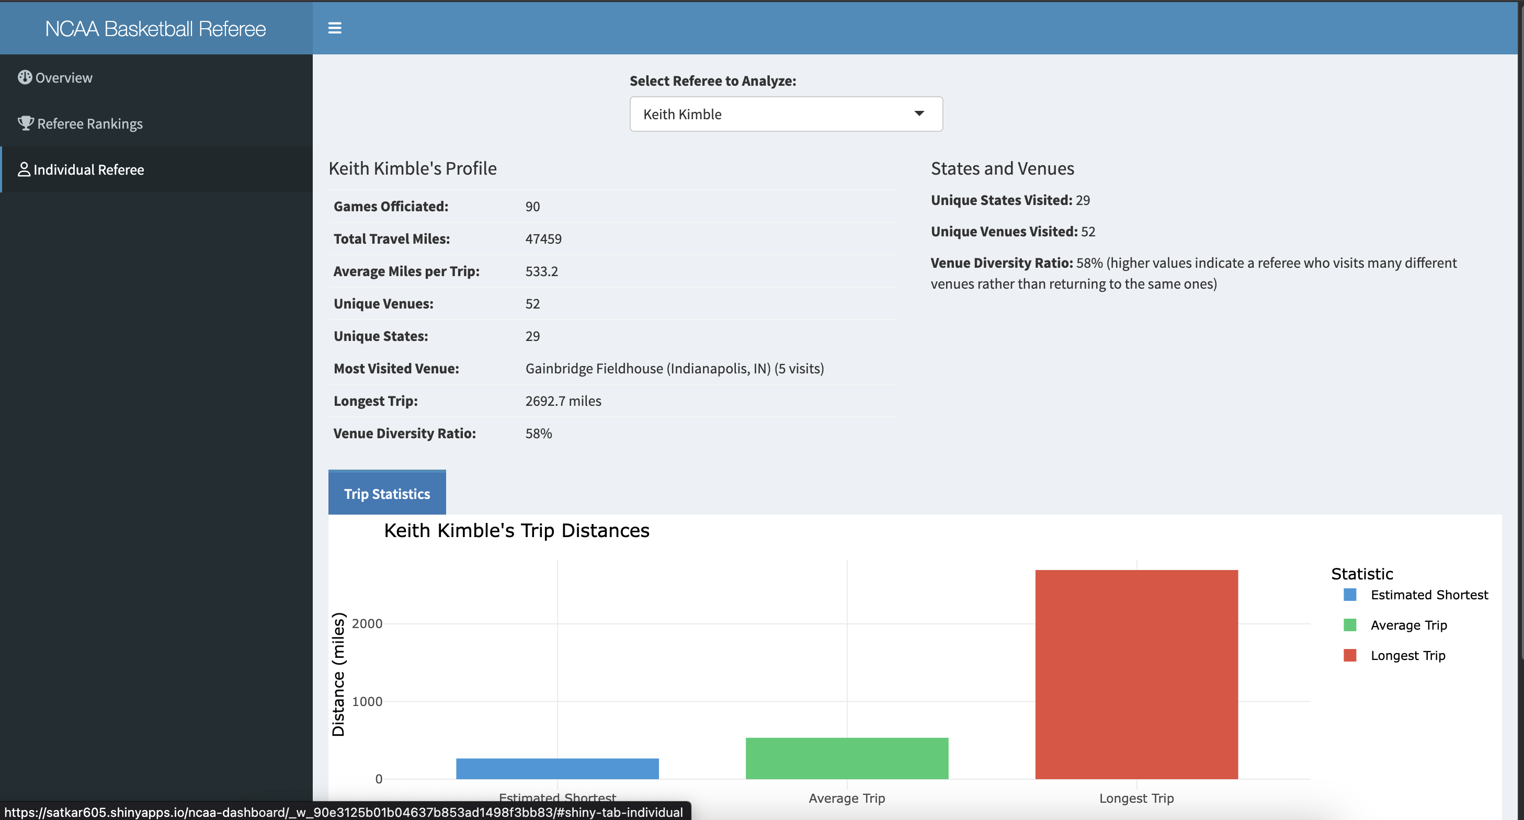This screenshot has width=1524, height=820.
Task: Click the red Longest Trip legend square
Action: coord(1351,655)
